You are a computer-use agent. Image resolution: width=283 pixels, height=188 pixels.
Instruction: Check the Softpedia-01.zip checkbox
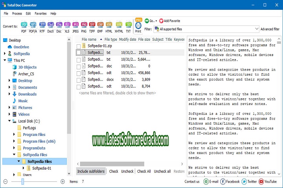pyautogui.click(x=79, y=47)
